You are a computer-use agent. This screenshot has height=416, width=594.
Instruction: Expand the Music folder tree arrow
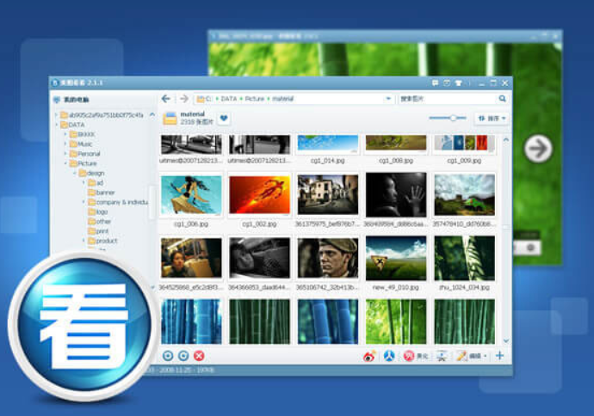[x=65, y=144]
